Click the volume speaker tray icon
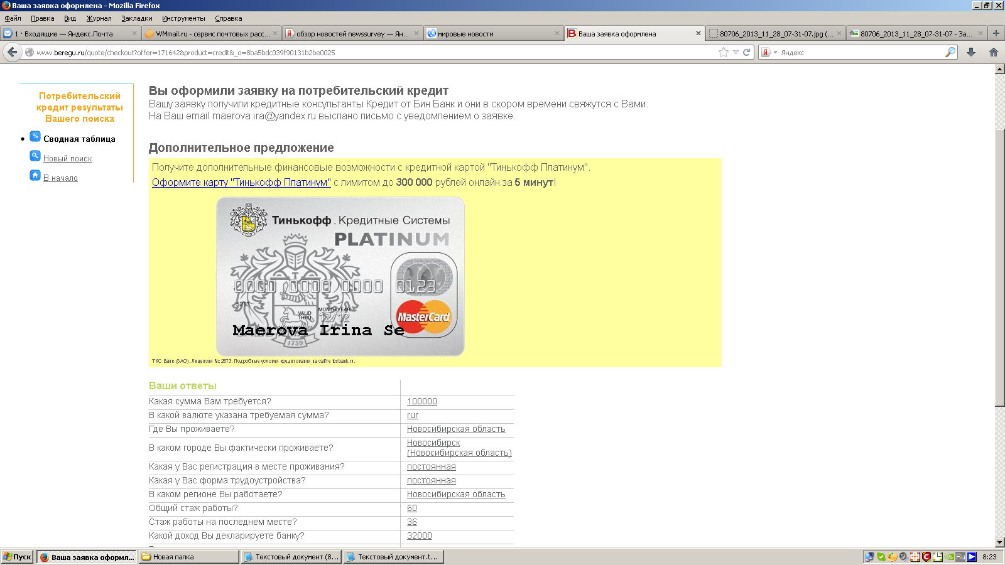This screenshot has width=1005, height=565. point(903,557)
